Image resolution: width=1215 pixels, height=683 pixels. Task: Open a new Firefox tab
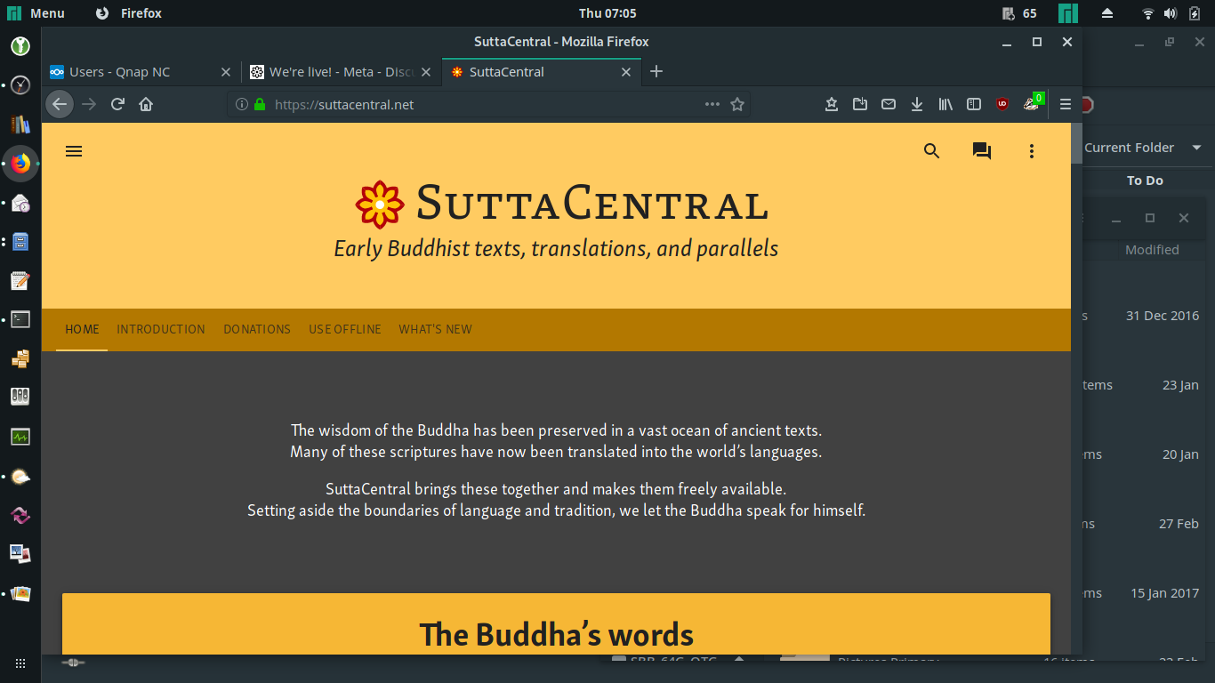tap(656, 72)
